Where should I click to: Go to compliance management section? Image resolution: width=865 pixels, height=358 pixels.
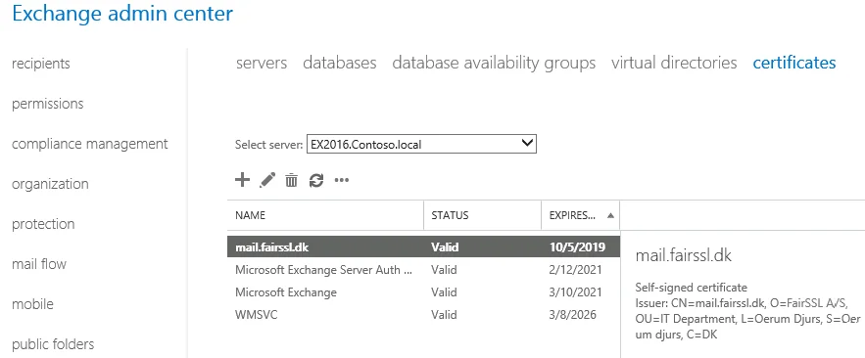(x=90, y=145)
